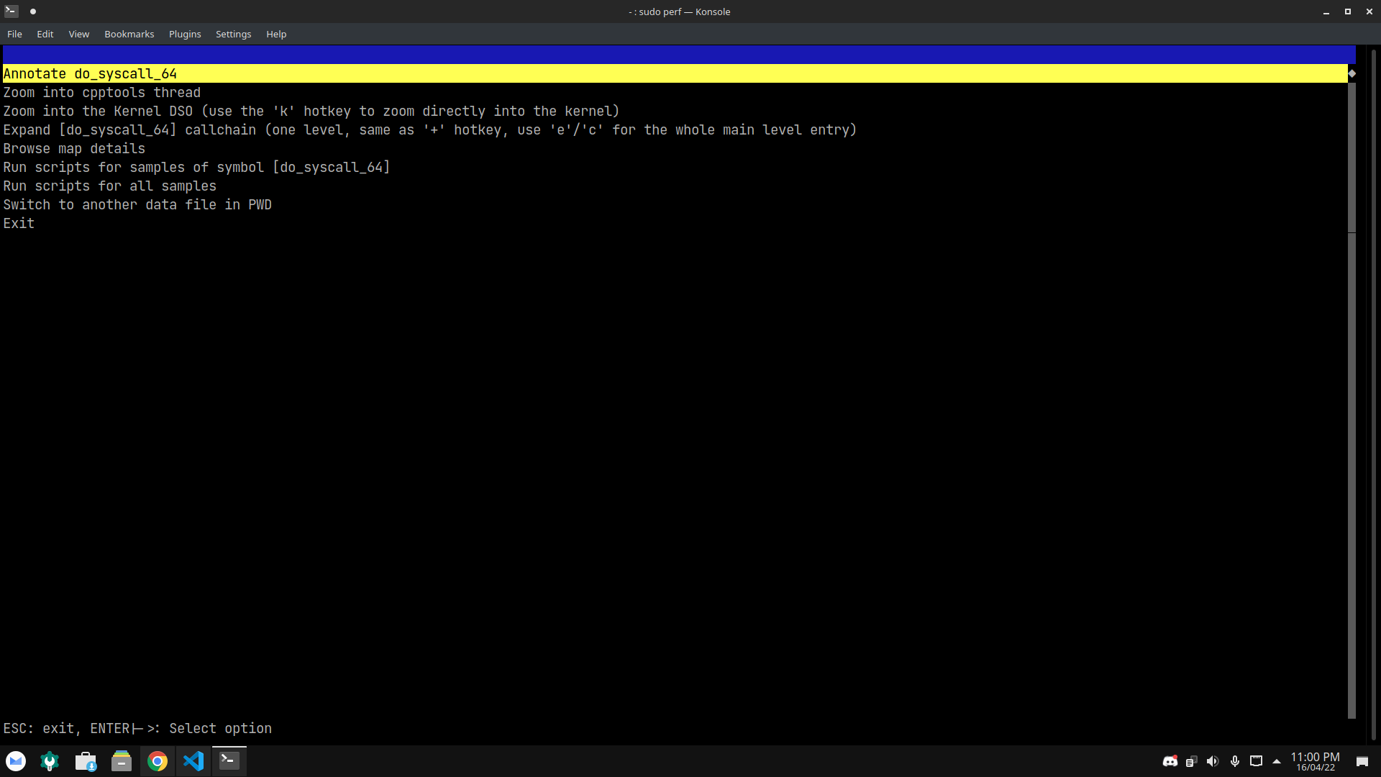The image size is (1381, 777).
Task: Open the system tools settings launcher
Action: tap(50, 760)
